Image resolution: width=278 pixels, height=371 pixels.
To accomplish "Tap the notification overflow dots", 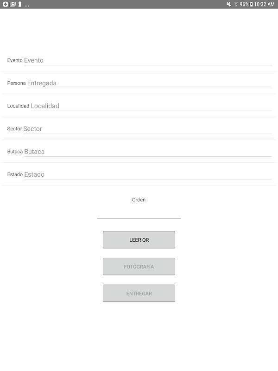I will pyautogui.click(x=27, y=5).
